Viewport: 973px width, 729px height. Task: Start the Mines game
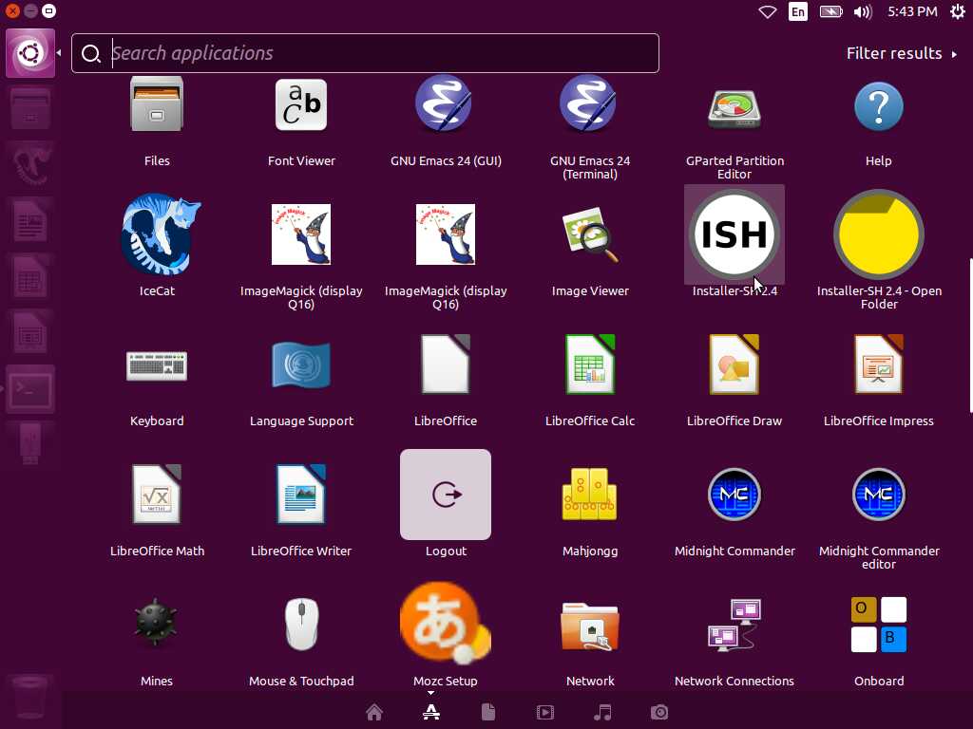[x=156, y=624]
